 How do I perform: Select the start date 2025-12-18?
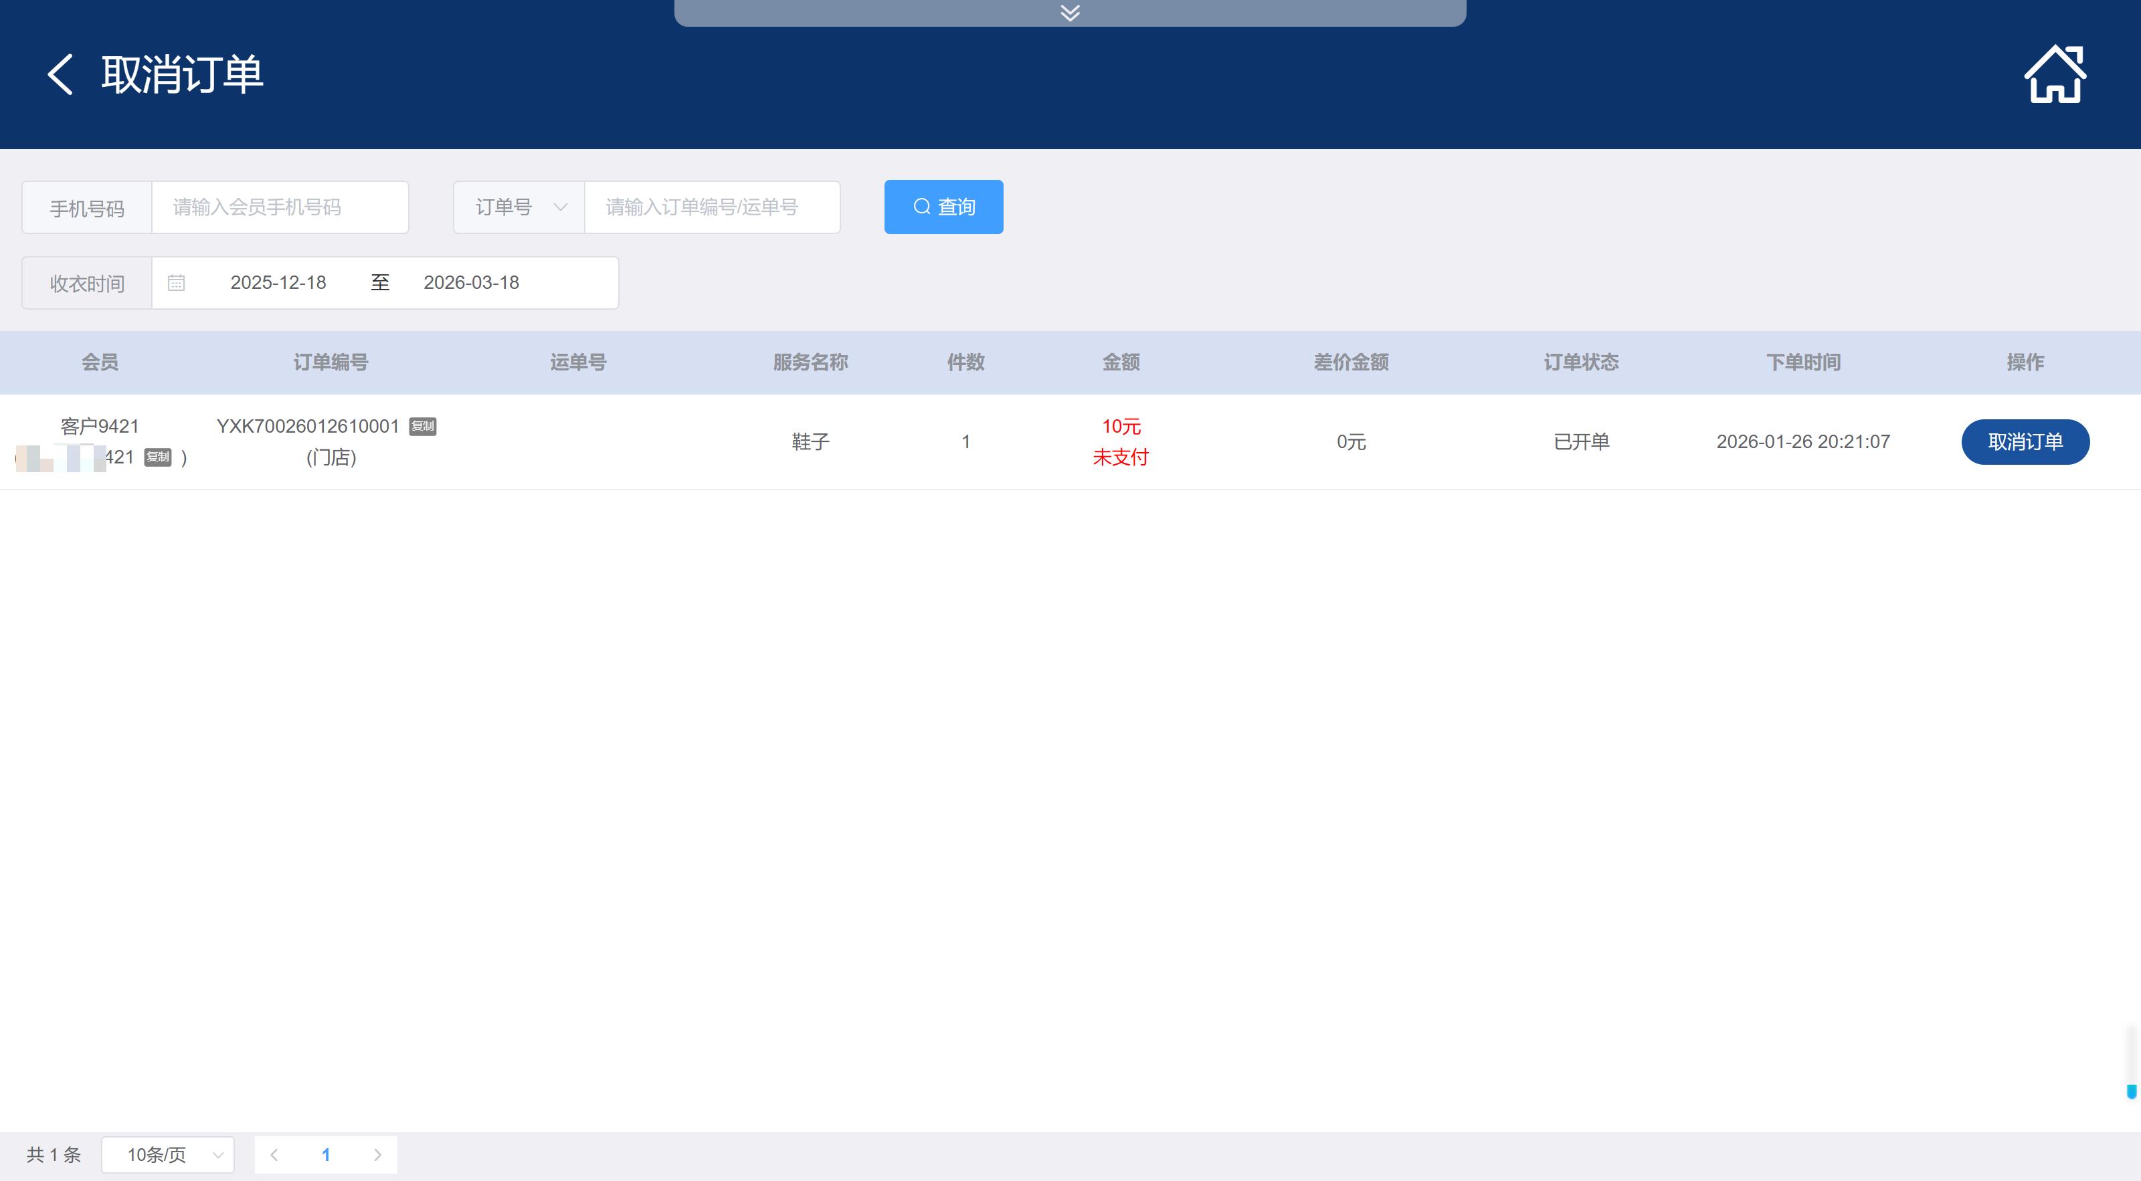click(278, 283)
